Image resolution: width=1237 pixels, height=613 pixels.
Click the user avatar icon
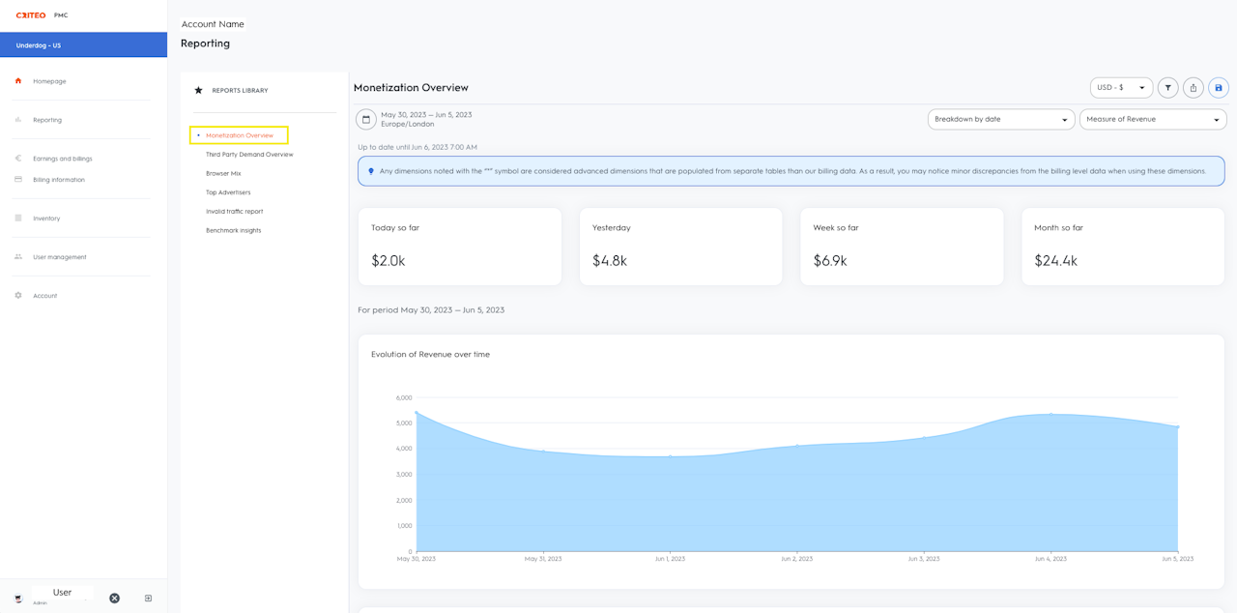tap(18, 598)
